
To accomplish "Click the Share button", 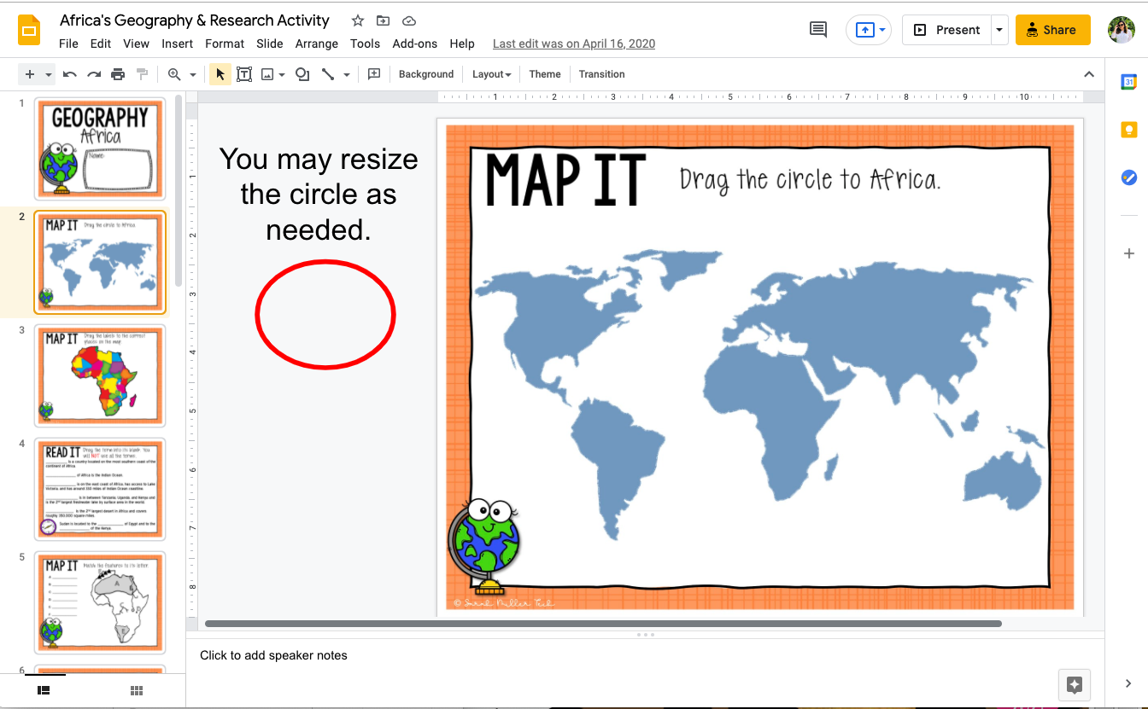I will 1052,29.
